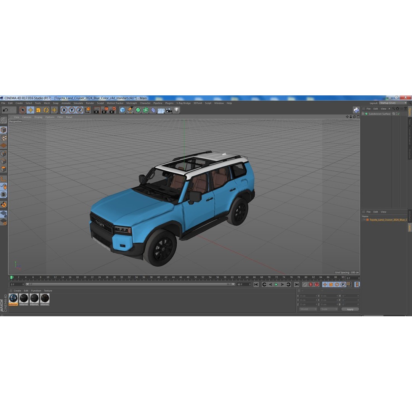Click the Enable Axis L-shaped icon
The image size is (412, 412).
(3, 179)
